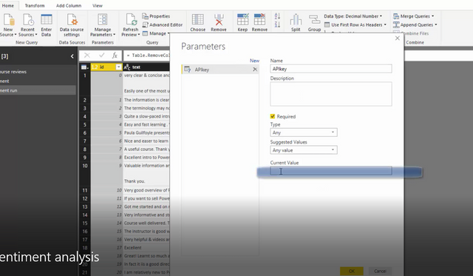Open query Properties

coord(156,16)
